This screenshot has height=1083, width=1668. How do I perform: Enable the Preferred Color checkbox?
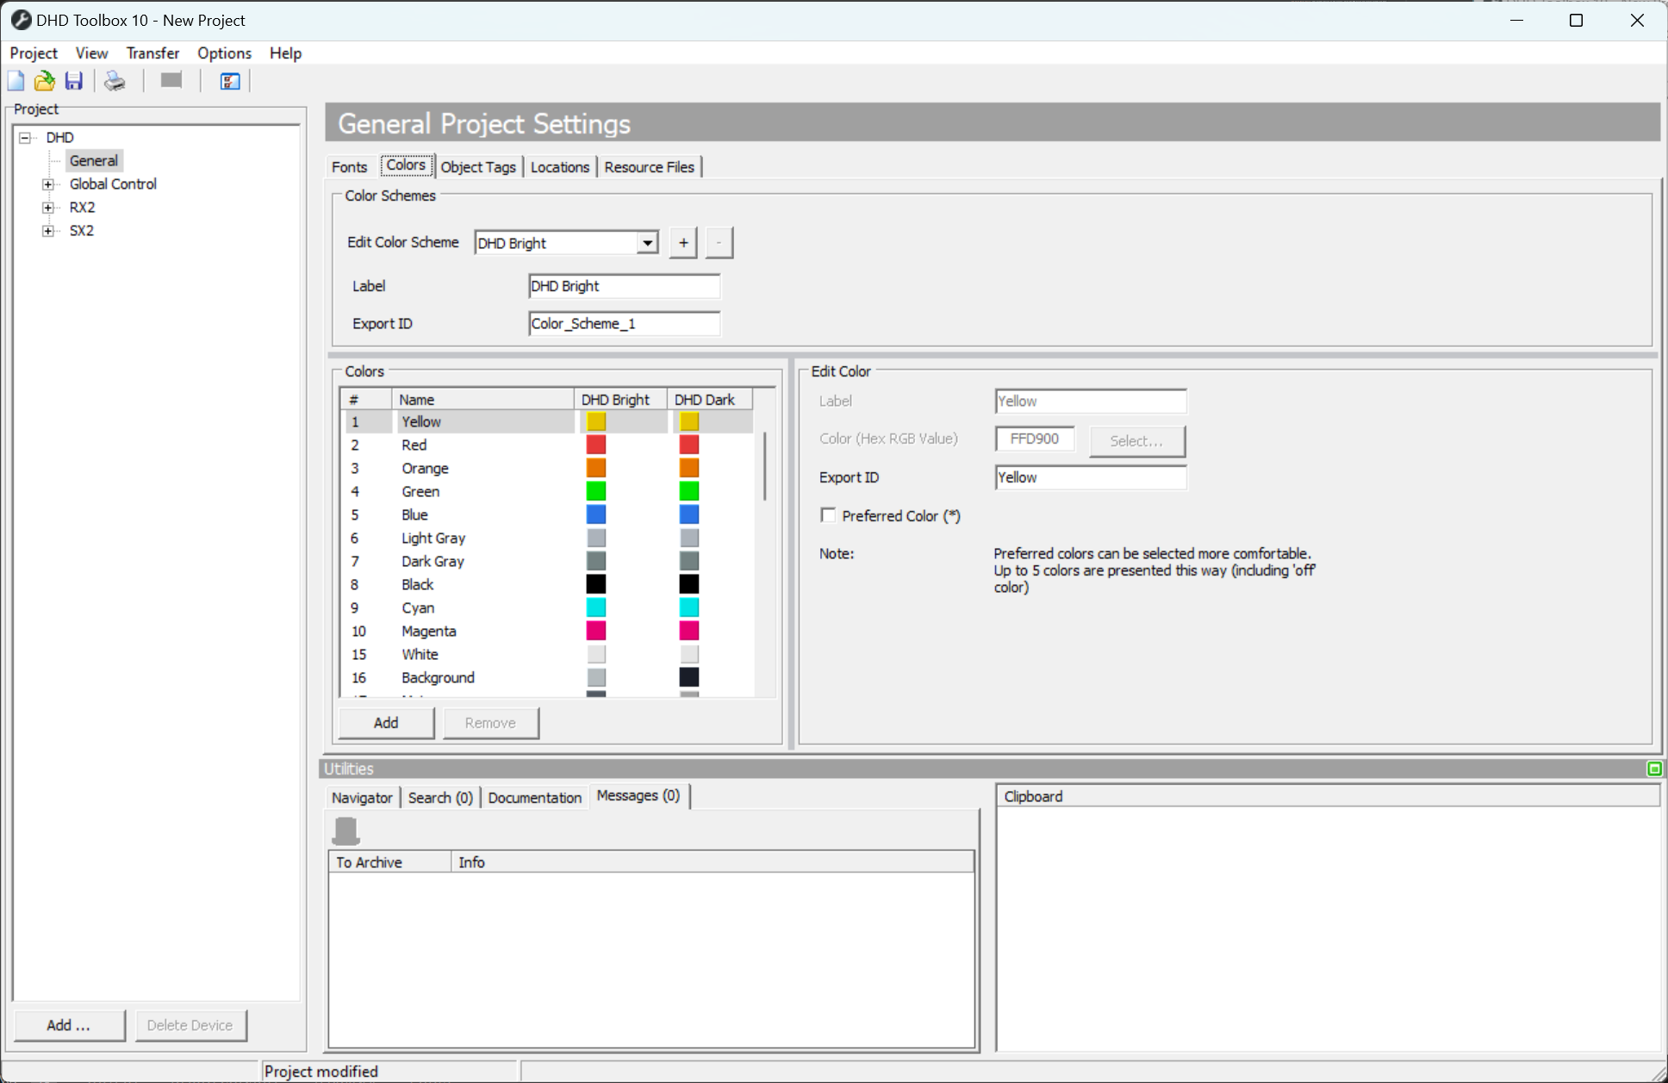(x=828, y=514)
